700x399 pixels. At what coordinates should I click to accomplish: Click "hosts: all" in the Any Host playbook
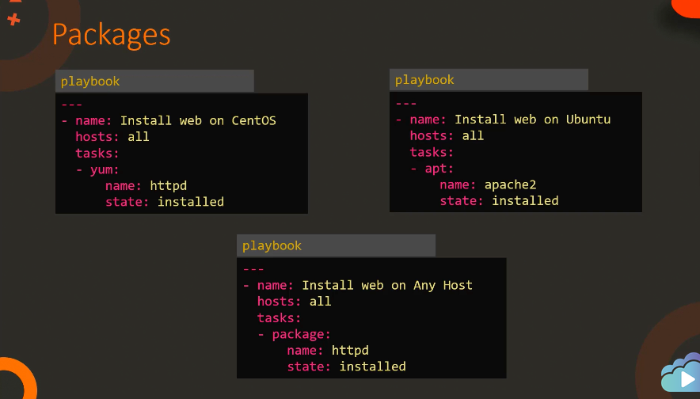[x=295, y=302]
